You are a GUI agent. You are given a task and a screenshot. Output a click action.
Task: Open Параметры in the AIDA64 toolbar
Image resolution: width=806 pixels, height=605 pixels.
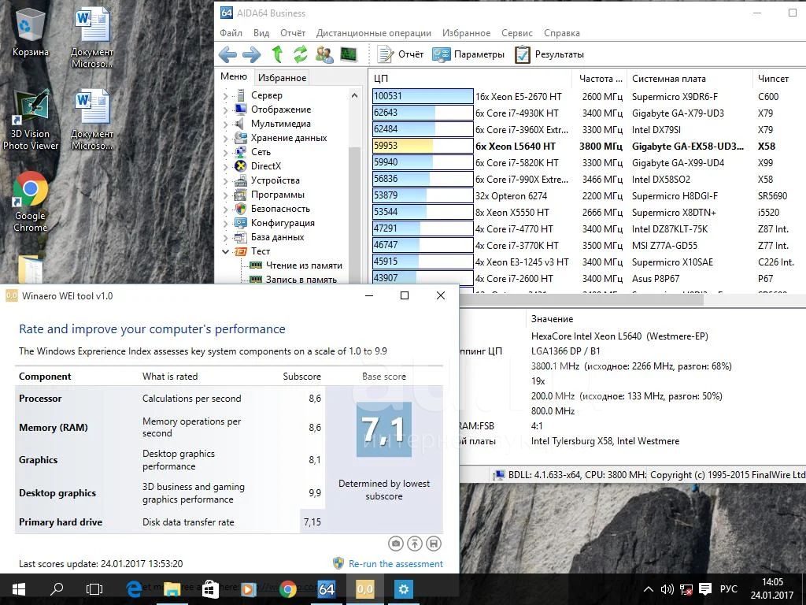[468, 54]
